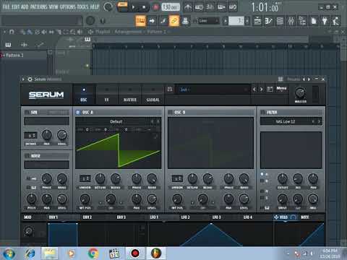Image resolution: width=347 pixels, height=260 pixels.
Task: Toggle filter routing for sub S
Action: 262,198
